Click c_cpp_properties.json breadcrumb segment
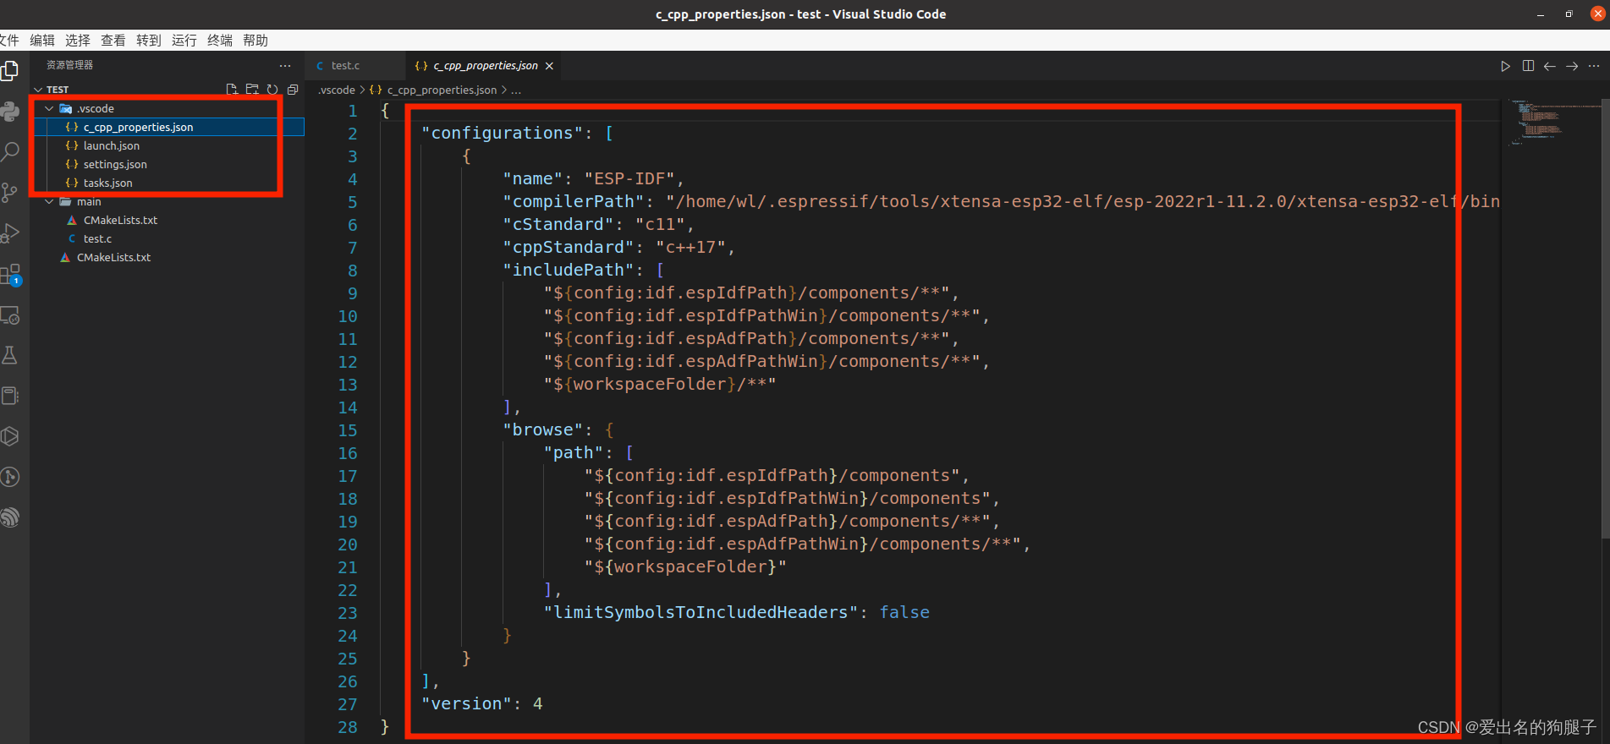The image size is (1610, 744). click(442, 90)
